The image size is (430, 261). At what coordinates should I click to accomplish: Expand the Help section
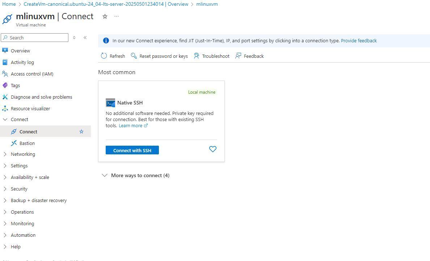click(x=5, y=247)
